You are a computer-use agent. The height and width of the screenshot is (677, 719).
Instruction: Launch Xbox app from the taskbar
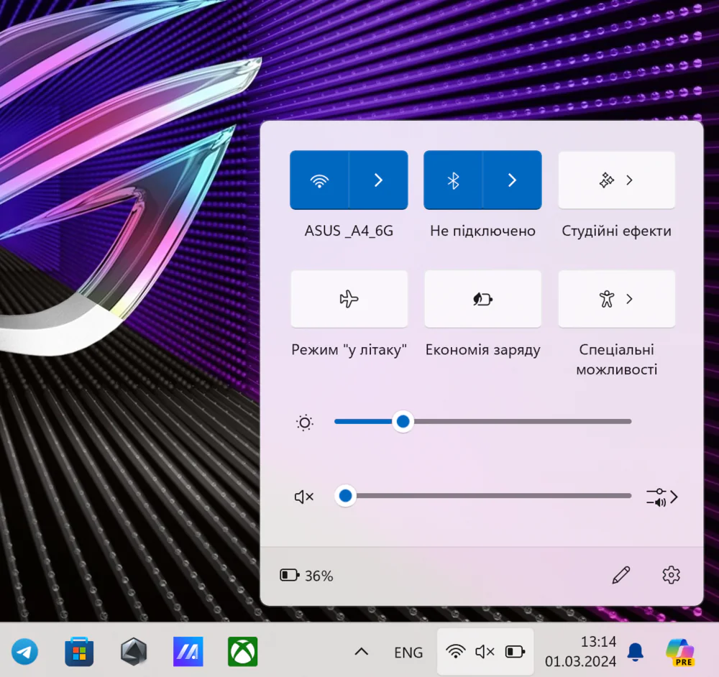coord(242,651)
